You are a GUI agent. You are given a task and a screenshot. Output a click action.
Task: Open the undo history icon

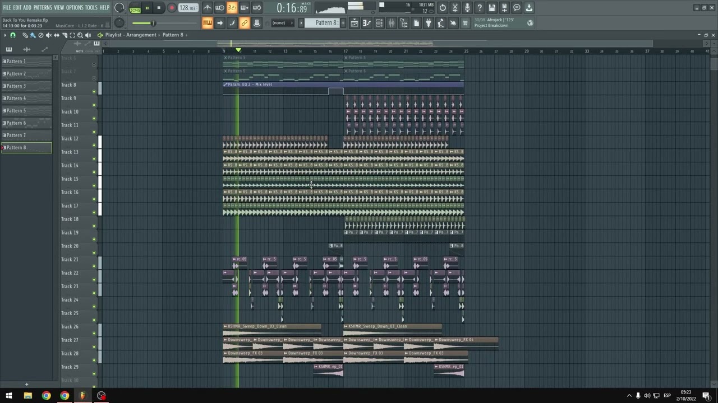point(443,8)
